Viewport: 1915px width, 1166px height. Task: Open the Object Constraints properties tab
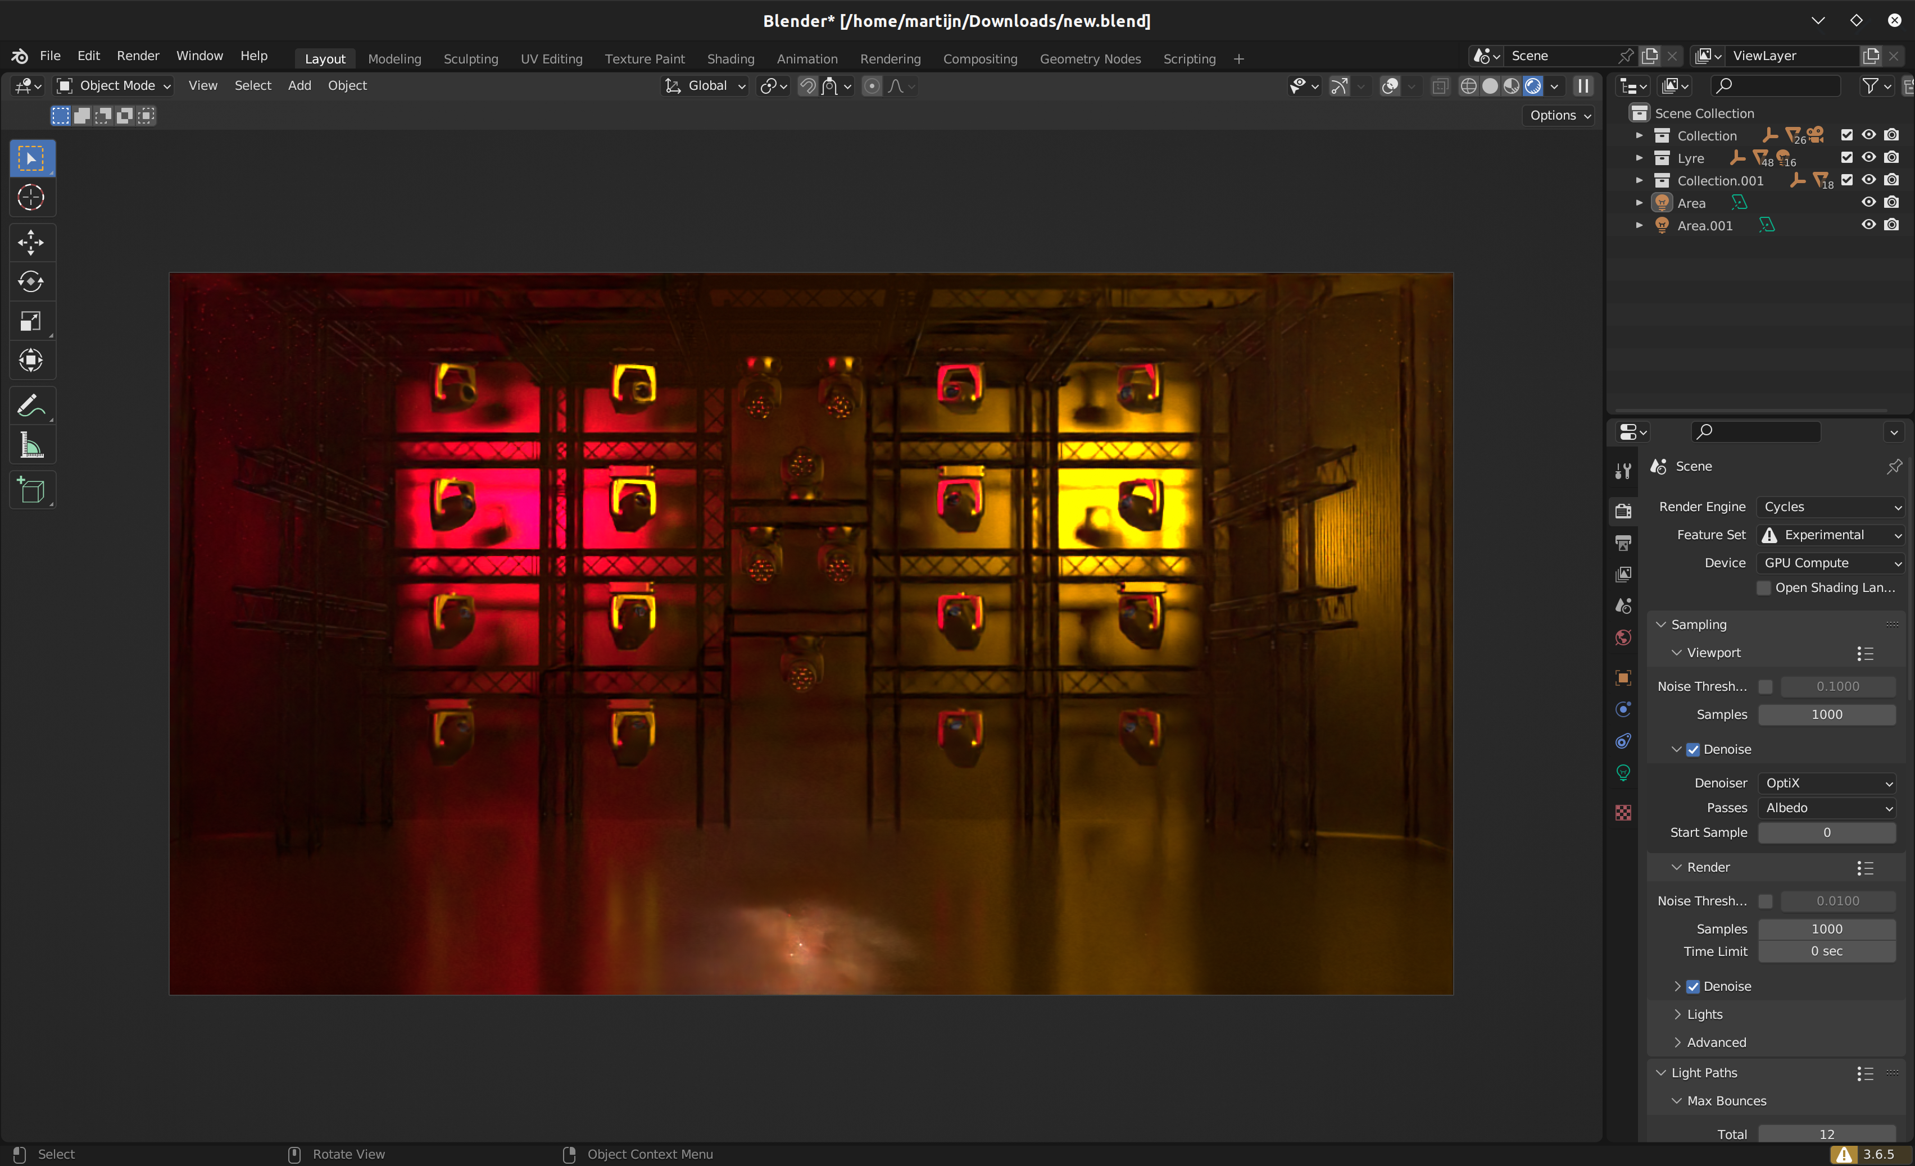coord(1623,741)
